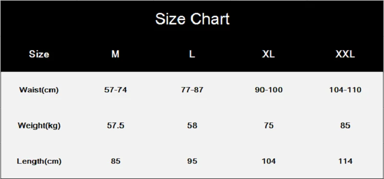Click the 114 length value for XXL
This screenshot has width=384, height=179.
(345, 161)
